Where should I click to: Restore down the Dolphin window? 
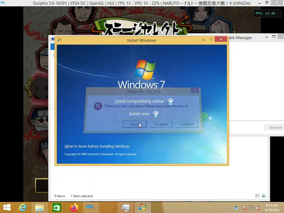[267, 3]
